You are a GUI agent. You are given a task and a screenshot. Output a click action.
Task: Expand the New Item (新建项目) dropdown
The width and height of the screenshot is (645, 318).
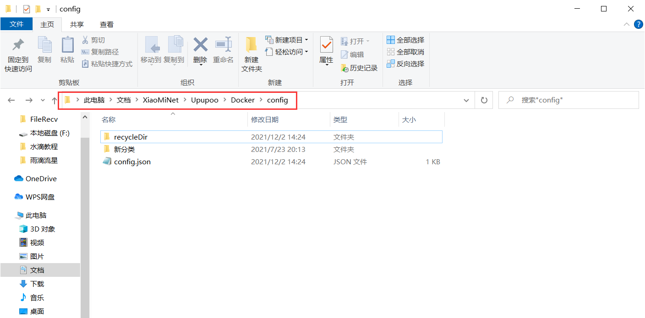[286, 40]
